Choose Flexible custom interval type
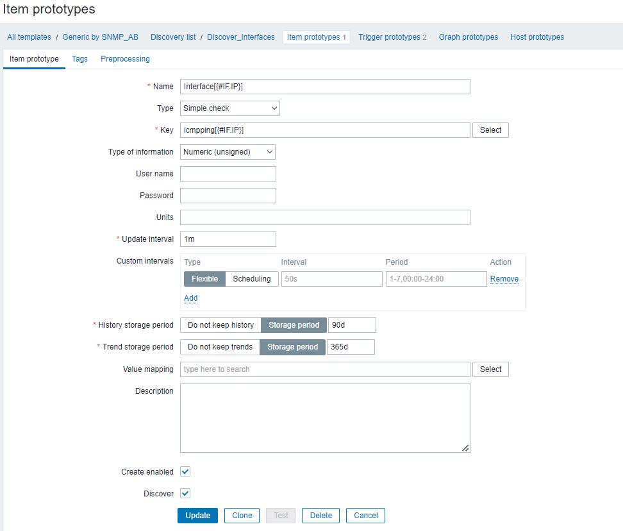Image resolution: width=623 pixels, height=531 pixels. click(x=205, y=279)
